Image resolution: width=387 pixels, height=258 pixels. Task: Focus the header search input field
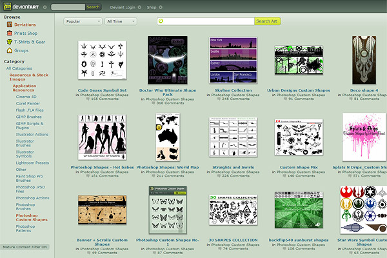[68, 7]
